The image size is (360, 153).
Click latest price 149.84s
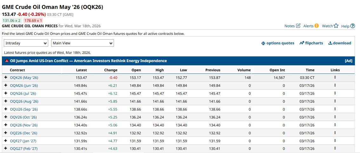(80, 86)
